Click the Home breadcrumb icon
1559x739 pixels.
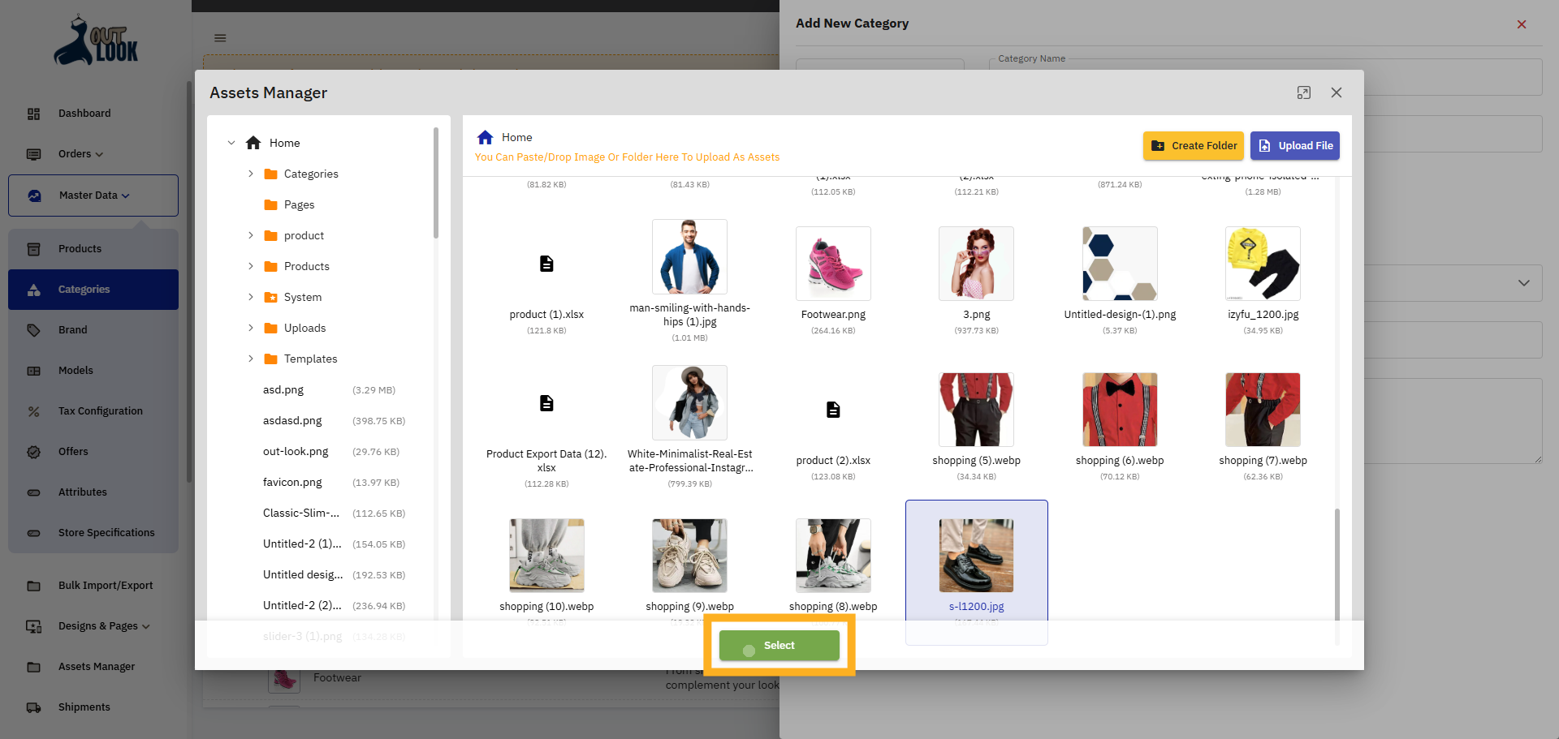click(486, 137)
